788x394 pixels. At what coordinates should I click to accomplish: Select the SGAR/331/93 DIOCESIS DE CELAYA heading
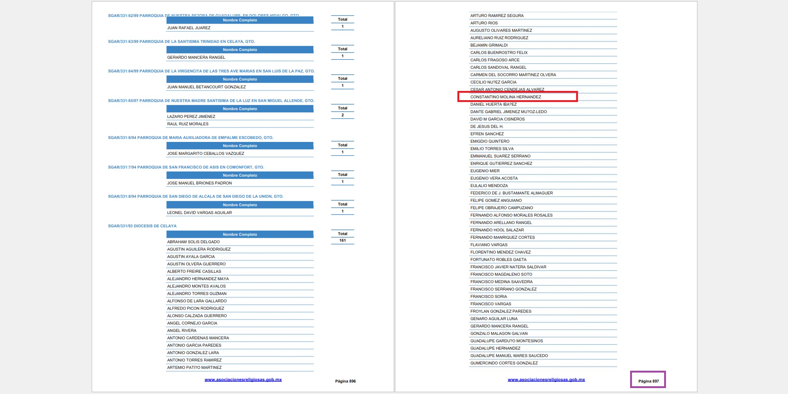pyautogui.click(x=142, y=226)
